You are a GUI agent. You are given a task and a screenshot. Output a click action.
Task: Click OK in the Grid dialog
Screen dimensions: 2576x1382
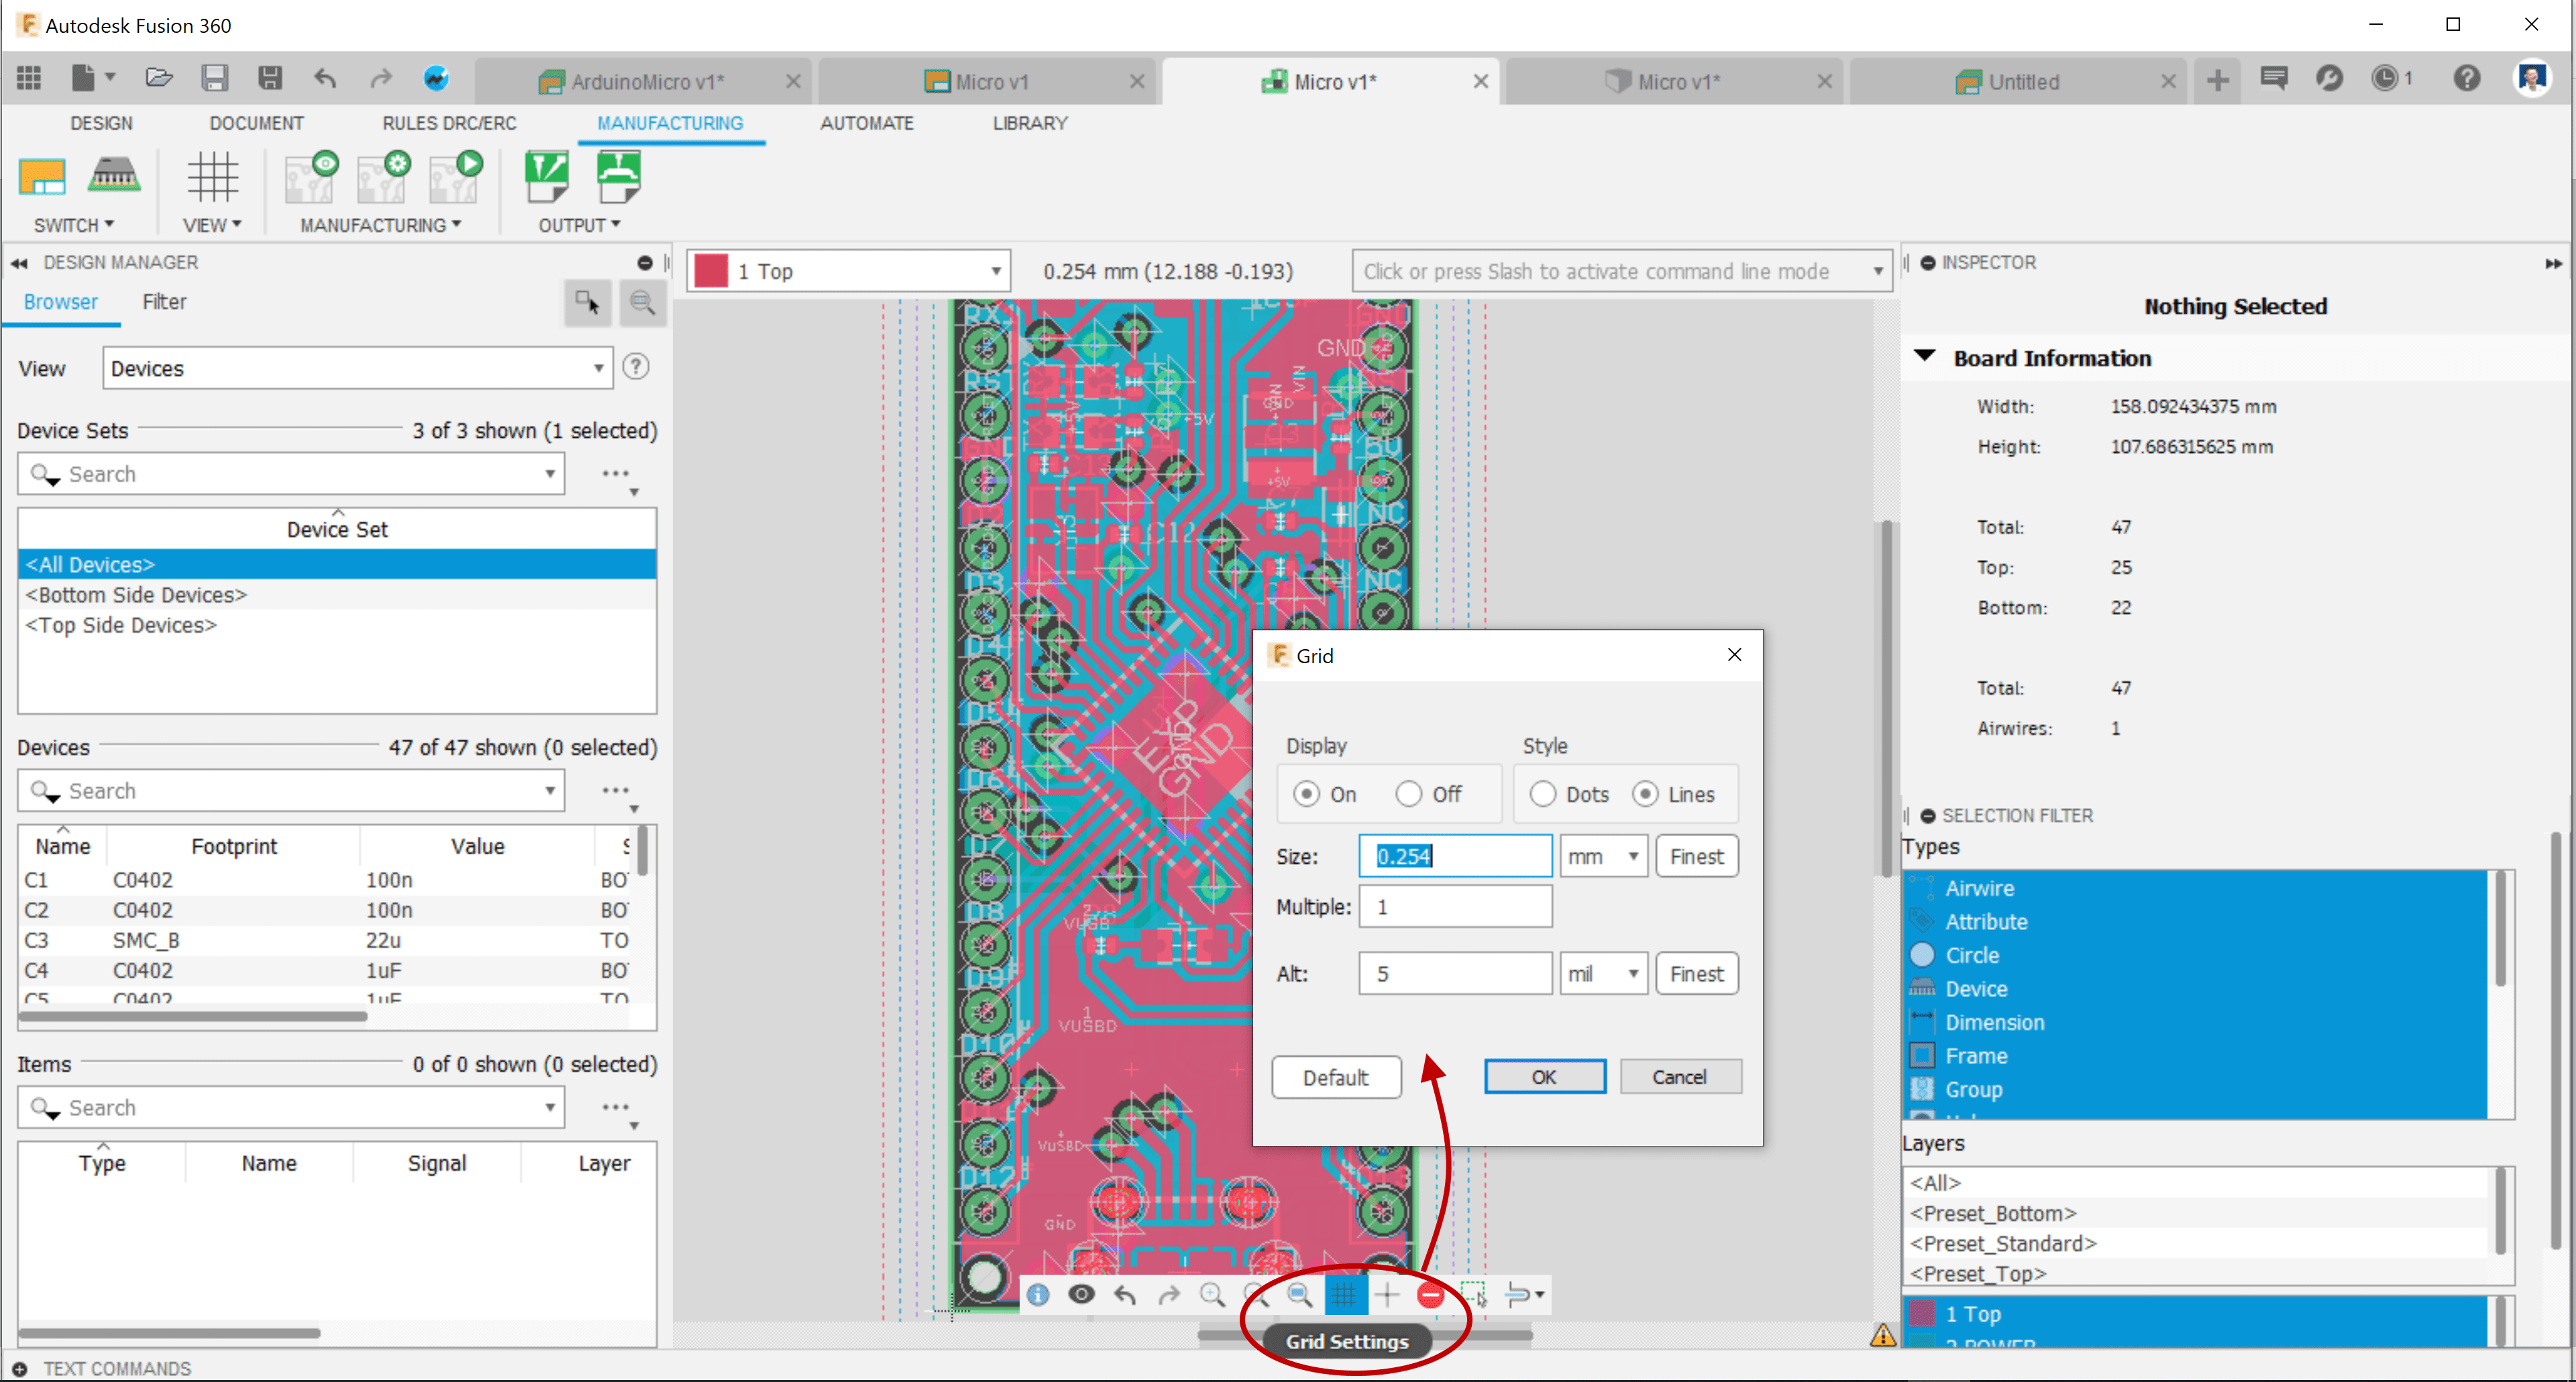[1544, 1077]
